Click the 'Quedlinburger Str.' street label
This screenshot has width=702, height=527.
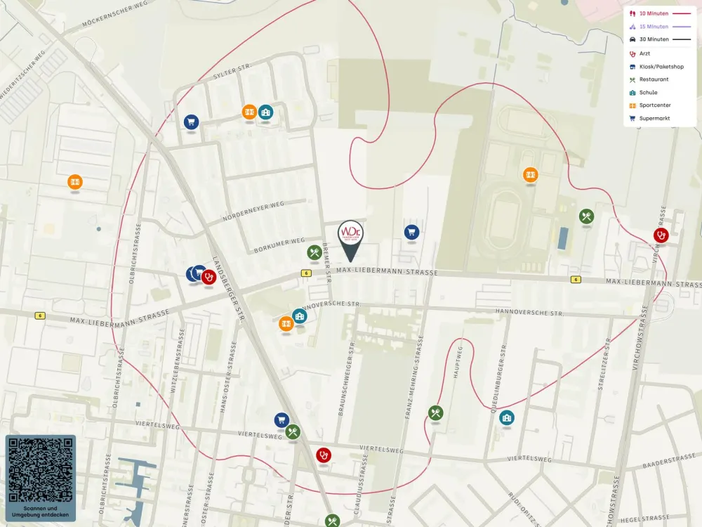(x=498, y=378)
